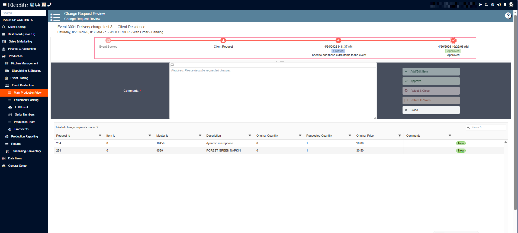Click the delivery truck icon in header
Screen dimensions: 518x233
pos(38,5)
